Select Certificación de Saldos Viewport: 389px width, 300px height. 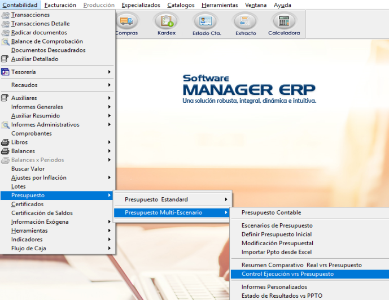(x=57, y=213)
